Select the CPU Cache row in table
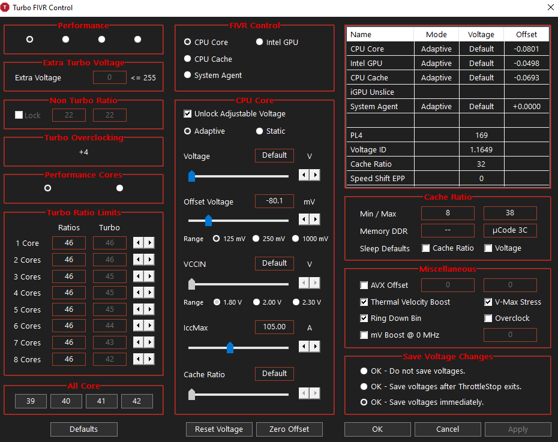This screenshot has width=558, height=442. tap(448, 77)
